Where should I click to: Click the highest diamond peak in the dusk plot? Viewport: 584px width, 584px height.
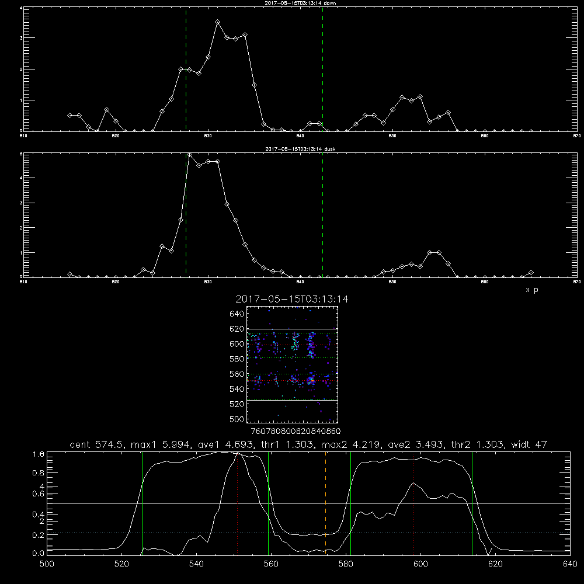click(x=190, y=155)
